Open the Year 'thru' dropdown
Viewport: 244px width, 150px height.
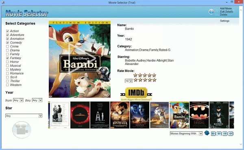click(37, 100)
